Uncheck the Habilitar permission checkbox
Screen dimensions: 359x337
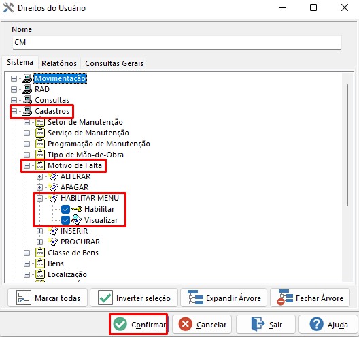click(65, 209)
